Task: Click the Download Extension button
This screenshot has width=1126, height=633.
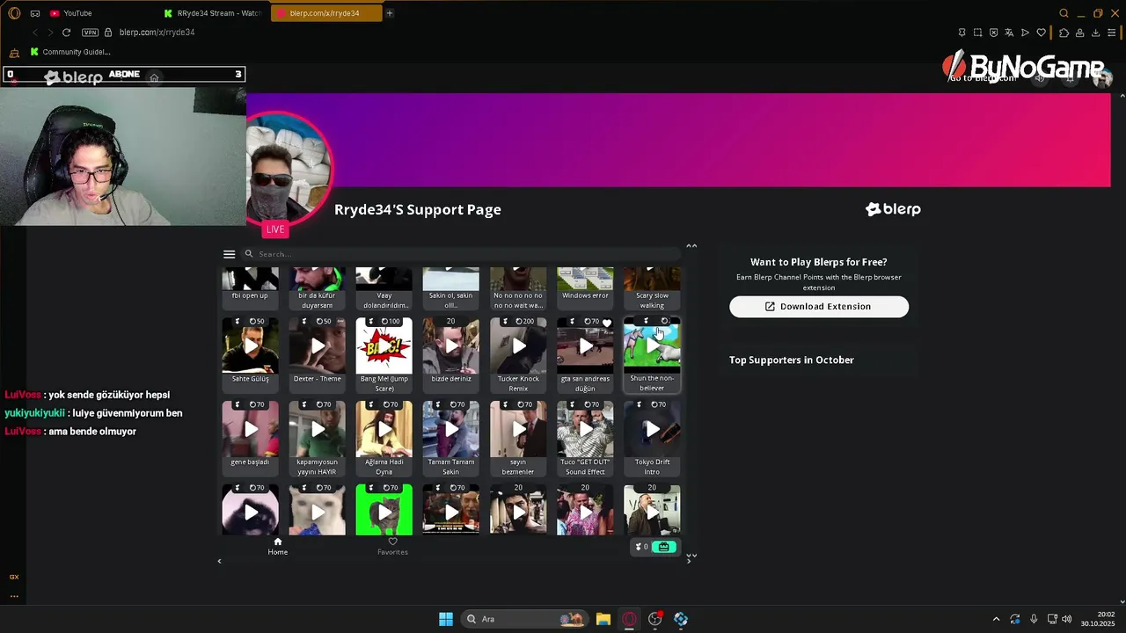Action: point(819,307)
